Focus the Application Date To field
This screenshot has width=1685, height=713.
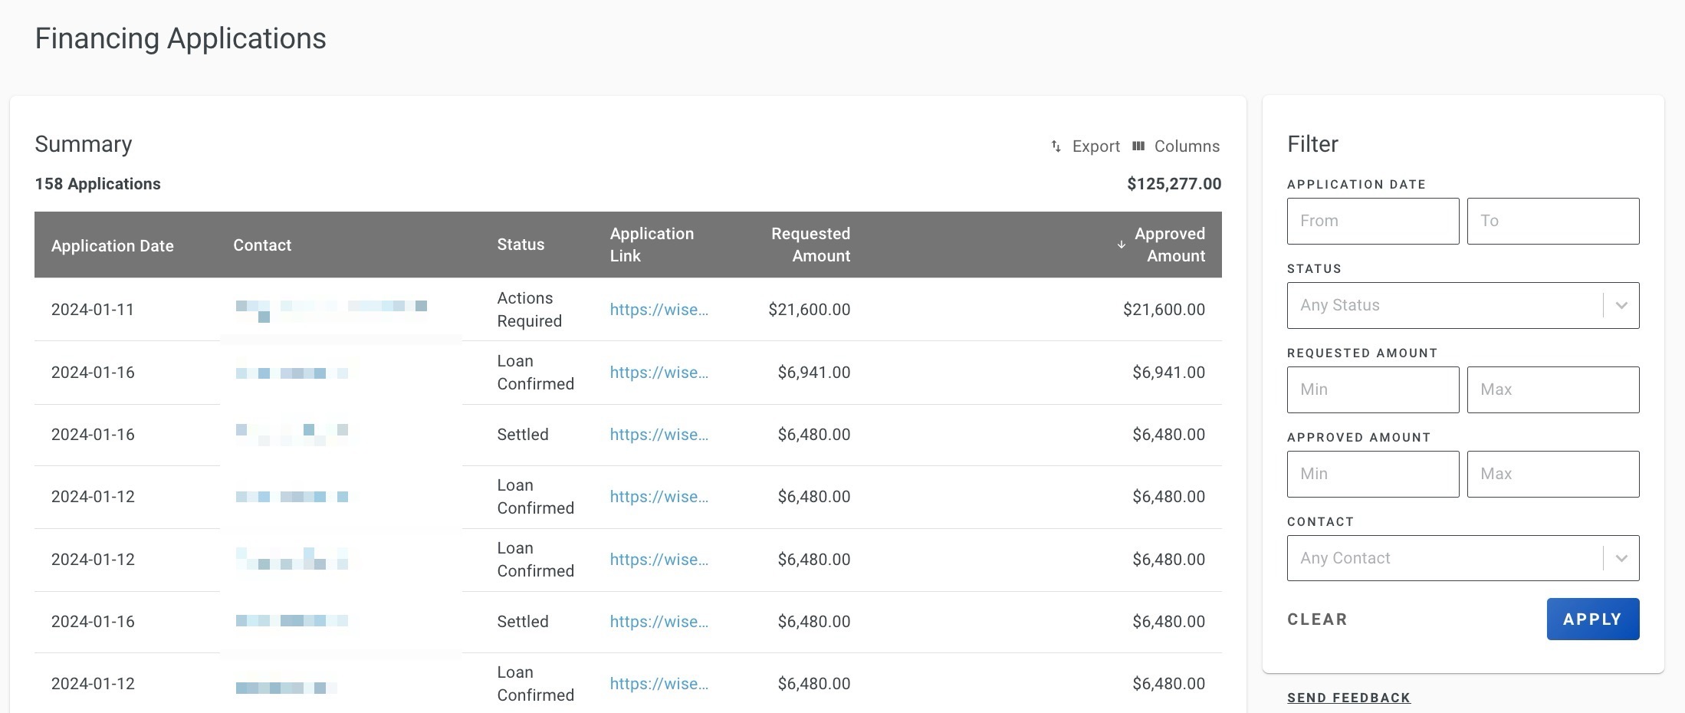[x=1553, y=221]
